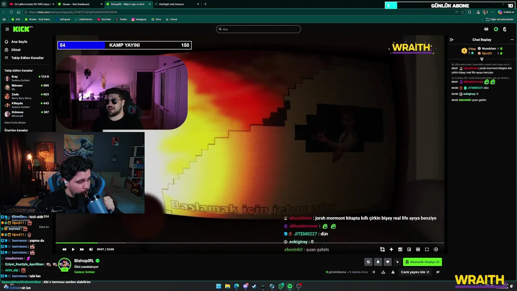Toggle fullscreen on the clip player

427,249
